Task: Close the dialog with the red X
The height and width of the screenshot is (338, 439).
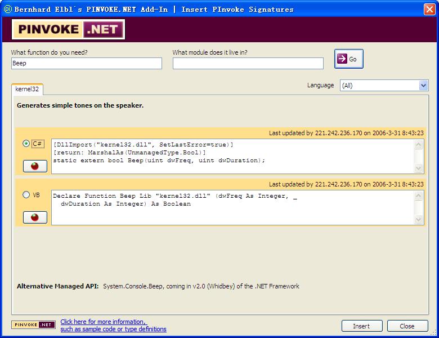Action: (429, 9)
